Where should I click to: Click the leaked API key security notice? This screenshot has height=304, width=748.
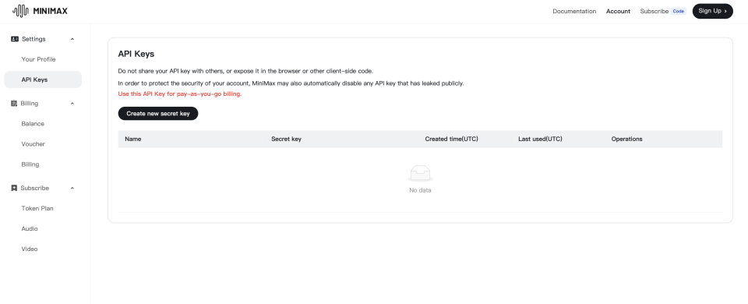(x=291, y=83)
